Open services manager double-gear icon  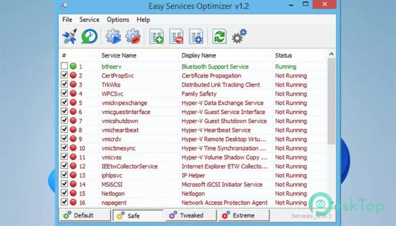point(239,36)
